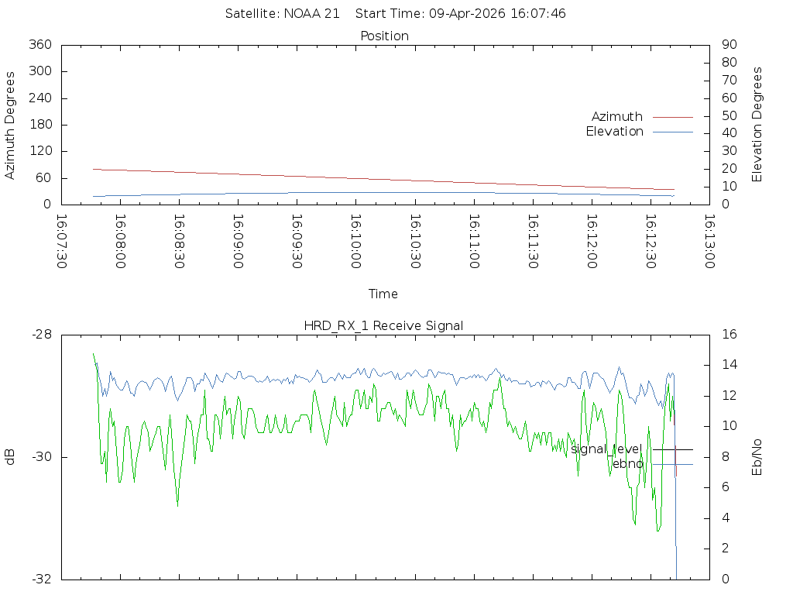
Task: Click the 16 tick on Eb/No axis
Action: pyautogui.click(x=729, y=335)
